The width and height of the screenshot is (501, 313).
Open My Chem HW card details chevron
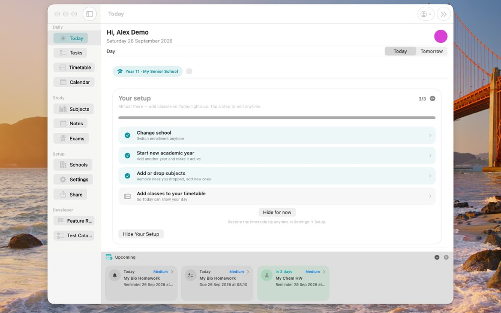tap(324, 272)
